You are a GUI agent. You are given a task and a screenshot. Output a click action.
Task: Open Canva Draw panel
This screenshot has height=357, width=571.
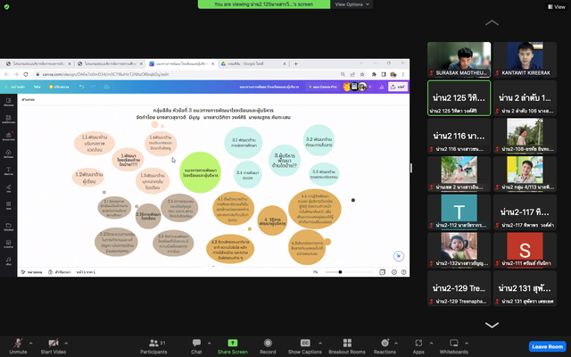pyautogui.click(x=8, y=188)
